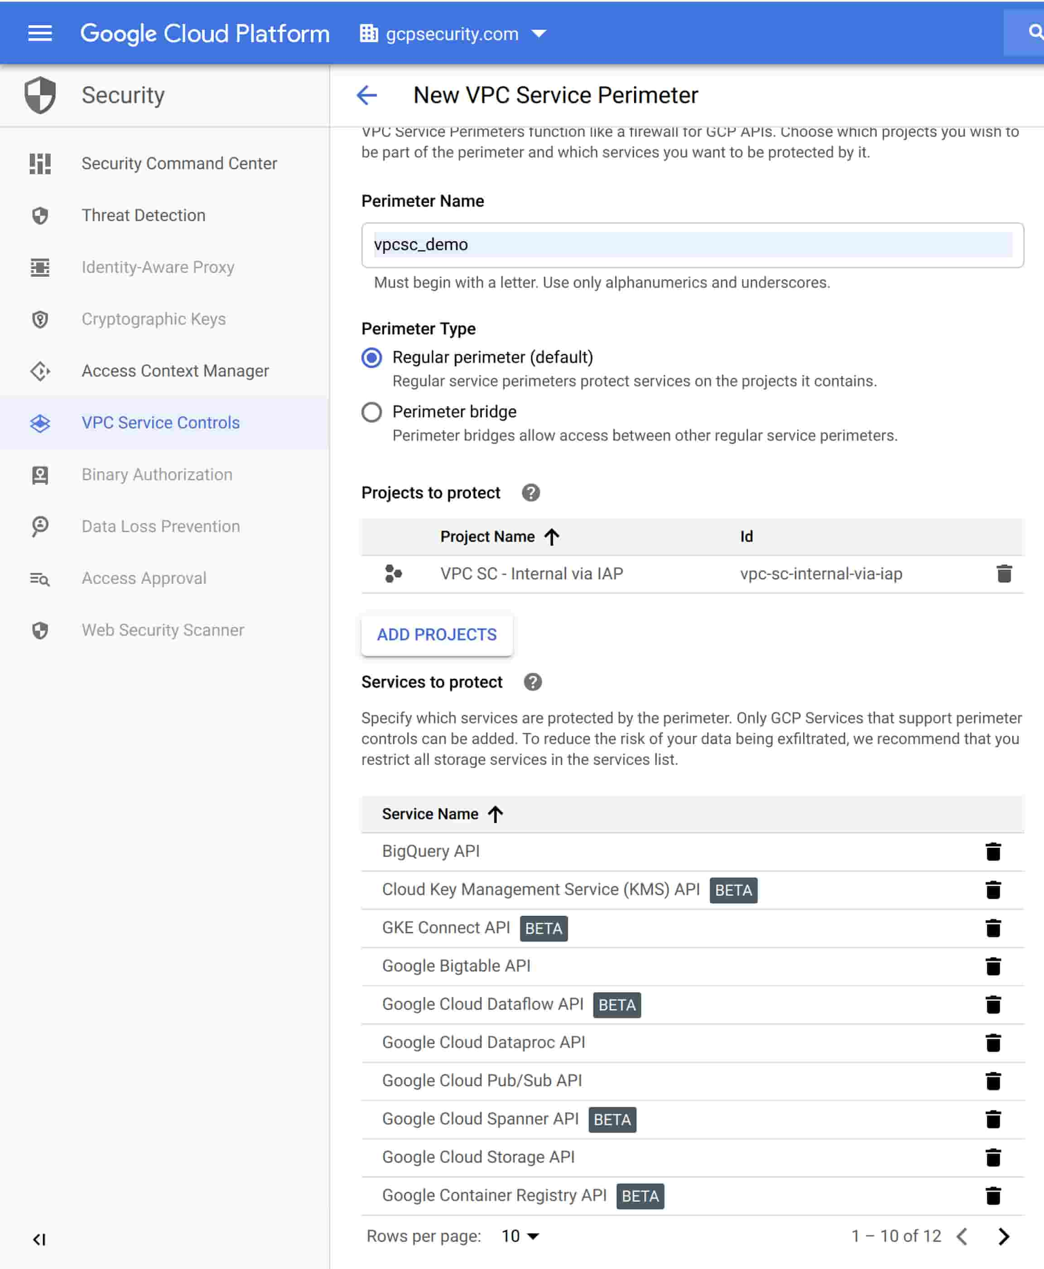Click the BigQuery API row text
Viewport: 1044px width, 1269px height.
pos(431,851)
